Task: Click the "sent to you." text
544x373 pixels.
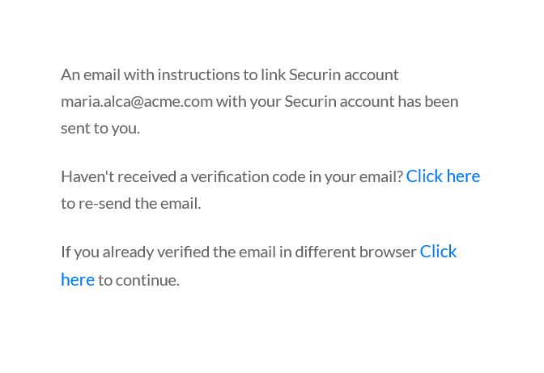Action: pyautogui.click(x=100, y=129)
